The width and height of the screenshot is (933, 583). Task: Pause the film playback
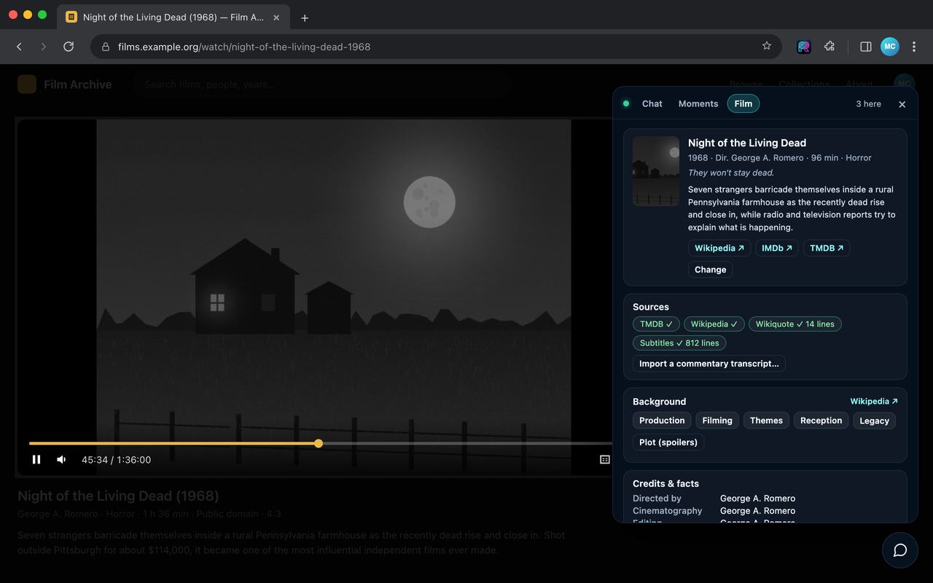pyautogui.click(x=36, y=460)
